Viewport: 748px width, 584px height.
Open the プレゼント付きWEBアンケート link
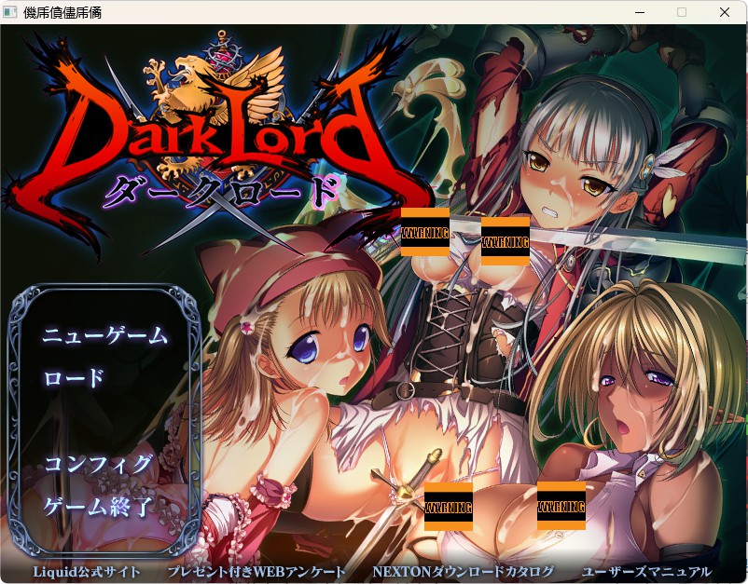[x=256, y=572]
